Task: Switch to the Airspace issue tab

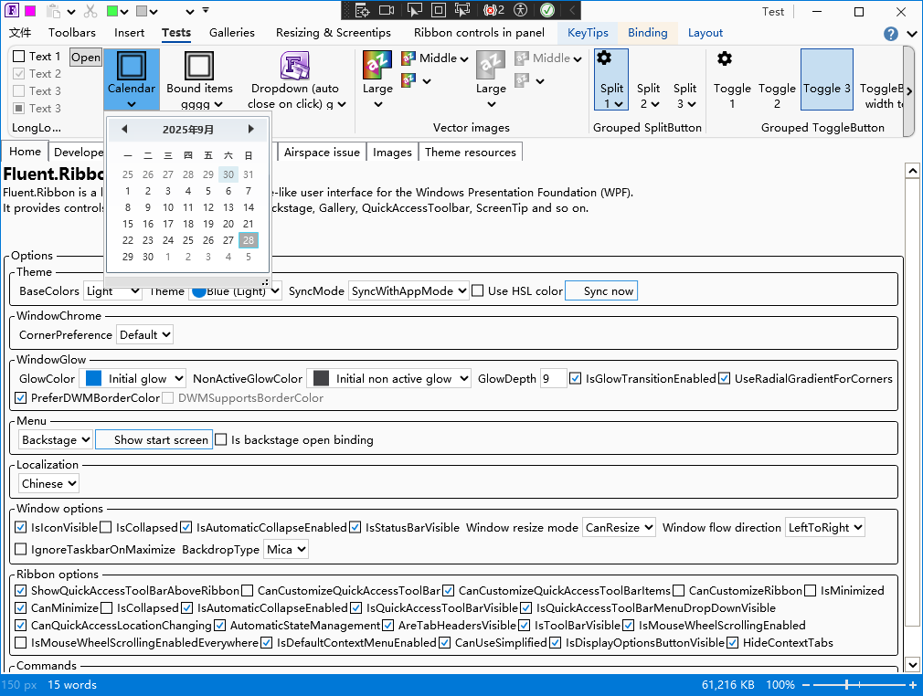Action: (322, 153)
